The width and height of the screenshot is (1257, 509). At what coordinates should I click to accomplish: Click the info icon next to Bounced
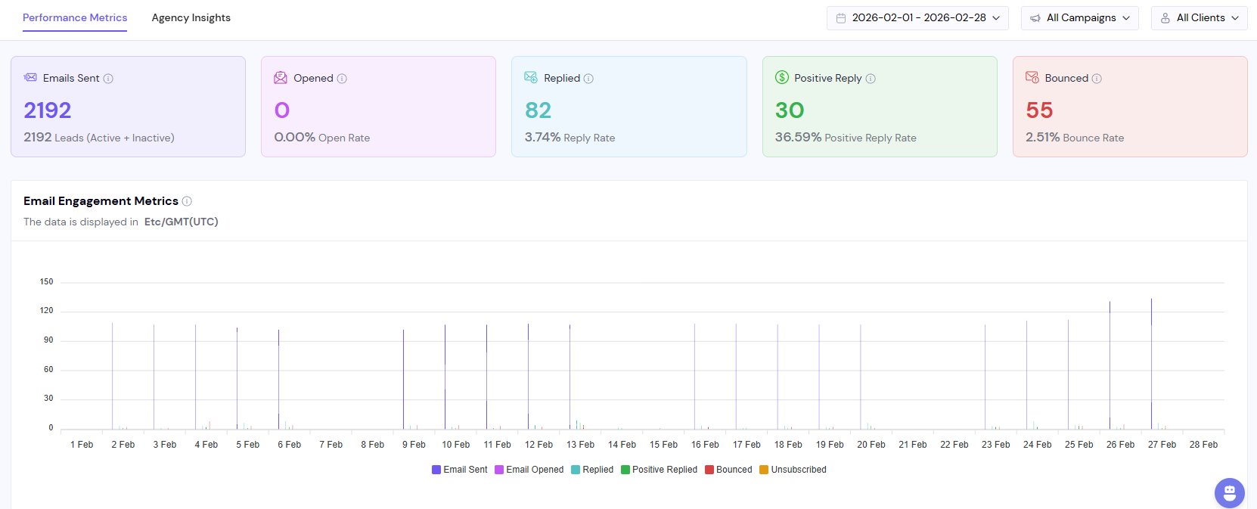coord(1097,79)
